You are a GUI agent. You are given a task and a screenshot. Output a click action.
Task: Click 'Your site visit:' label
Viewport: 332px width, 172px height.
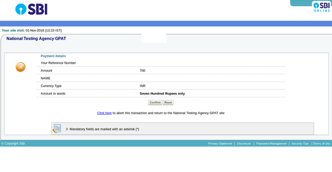[x=13, y=30]
